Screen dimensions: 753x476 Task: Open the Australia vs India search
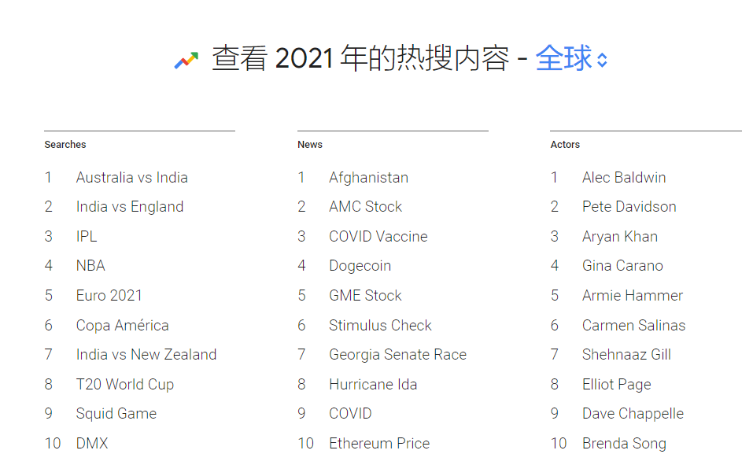click(x=131, y=178)
